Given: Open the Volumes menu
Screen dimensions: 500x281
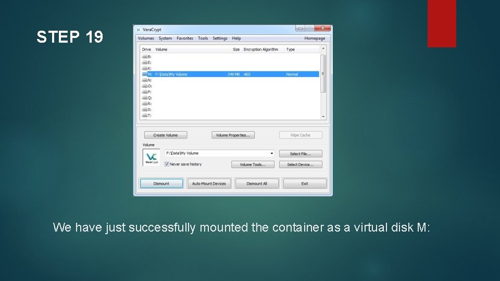Looking at the screenshot, I should pos(146,38).
